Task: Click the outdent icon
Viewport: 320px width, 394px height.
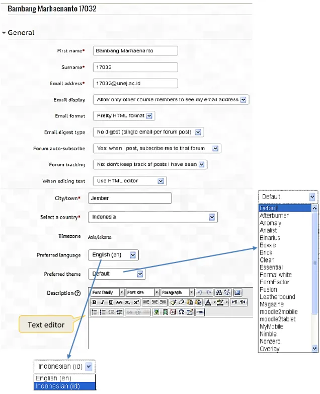Action: [x=111, y=312]
